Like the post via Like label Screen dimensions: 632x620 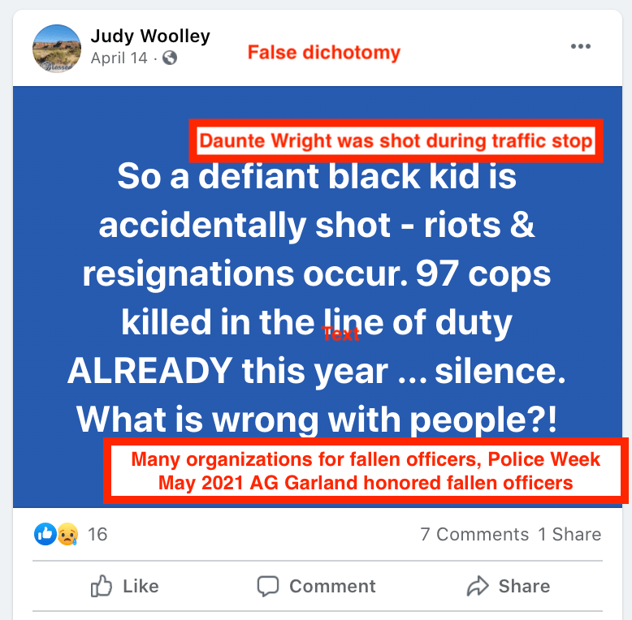pos(141,586)
